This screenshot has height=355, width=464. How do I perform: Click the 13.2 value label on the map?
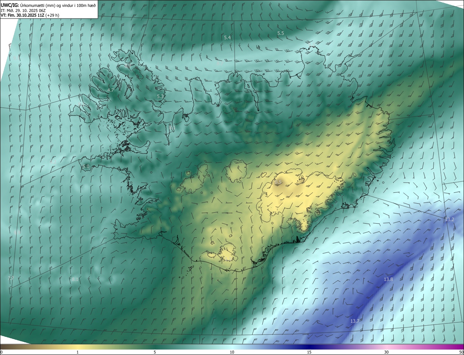(x=449, y=220)
